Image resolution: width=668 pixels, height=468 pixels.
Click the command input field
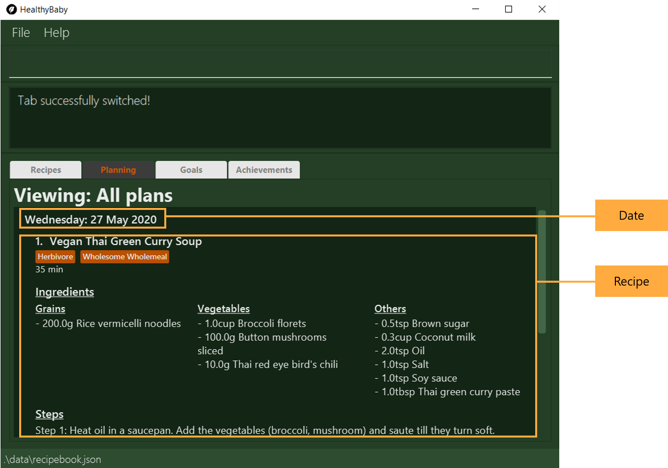(280, 64)
